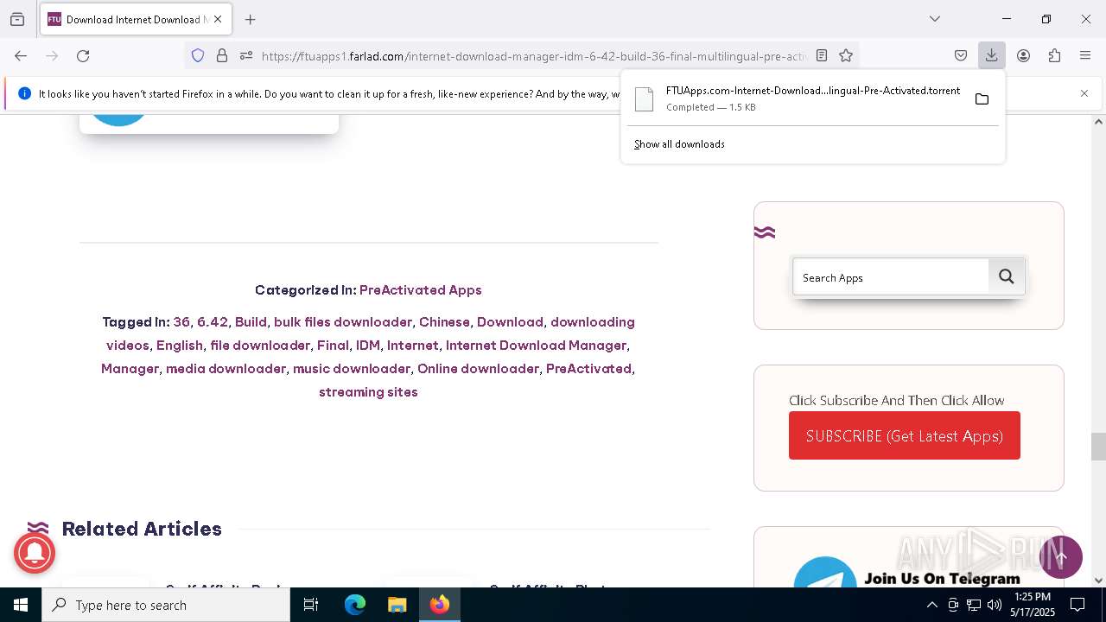The width and height of the screenshot is (1106, 622).
Task: Open Task View on the taskbar
Action: (x=311, y=605)
